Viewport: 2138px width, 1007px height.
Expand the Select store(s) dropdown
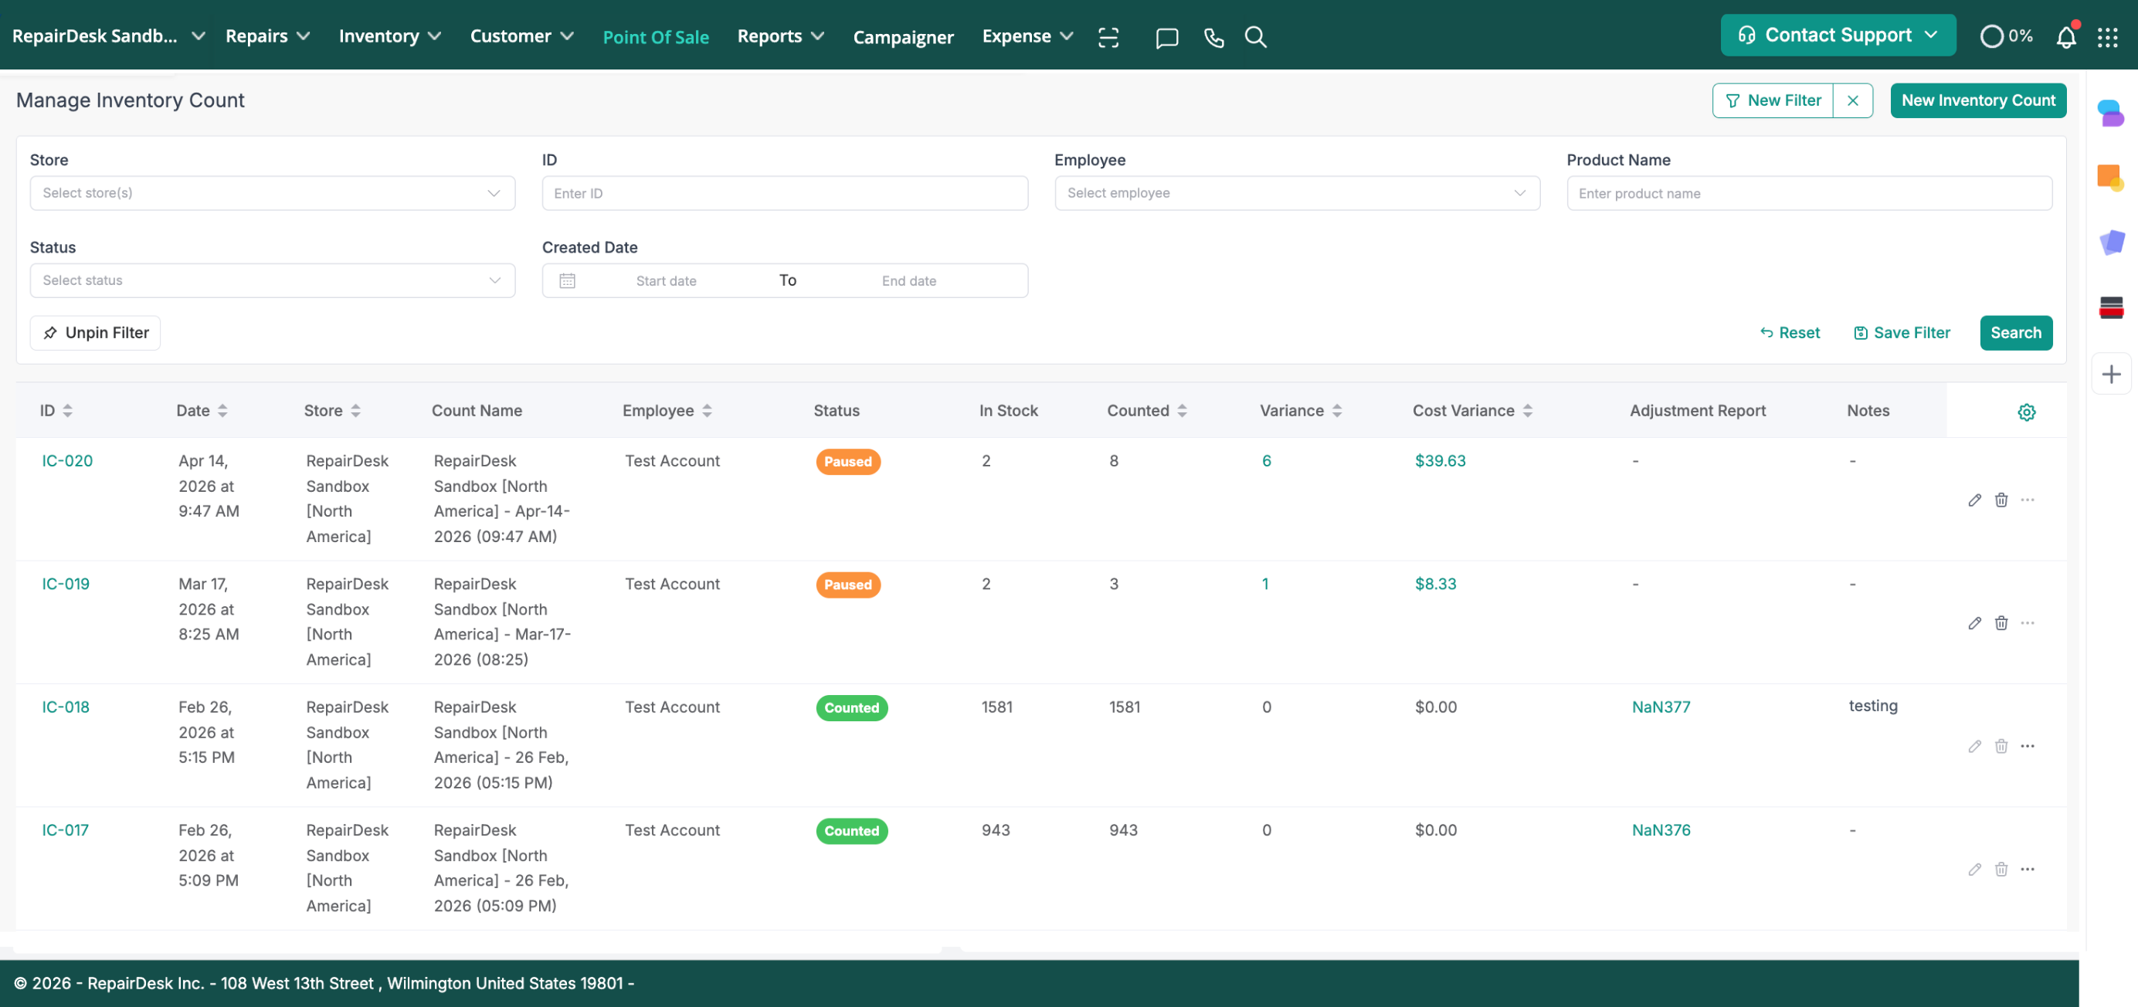(272, 192)
